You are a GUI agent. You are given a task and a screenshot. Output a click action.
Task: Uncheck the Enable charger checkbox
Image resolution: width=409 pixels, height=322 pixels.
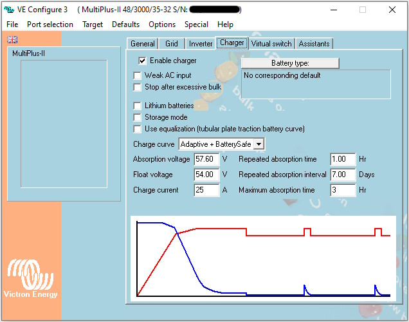point(143,61)
